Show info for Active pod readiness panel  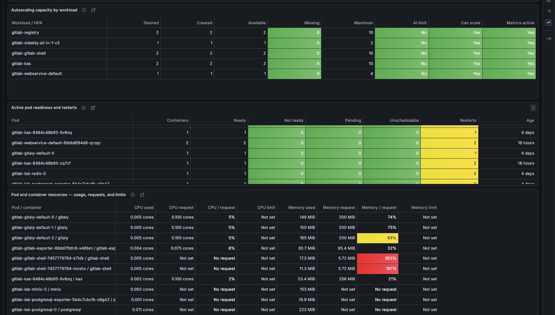tap(84, 107)
